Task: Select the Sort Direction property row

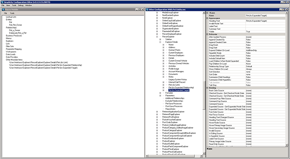Action: (x=247, y=72)
